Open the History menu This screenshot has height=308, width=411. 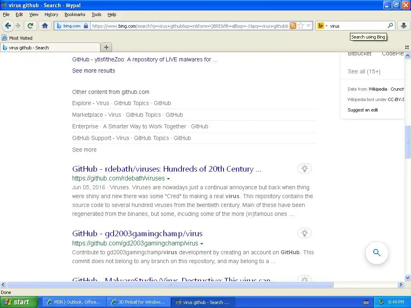pyautogui.click(x=51, y=14)
